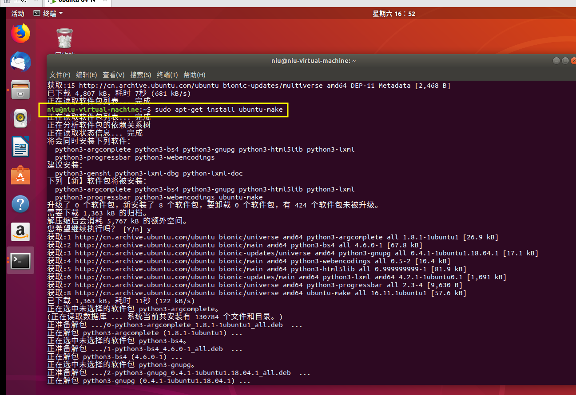The image size is (576, 395).
Task: Open the Files manager dock icon
Action: point(20,90)
